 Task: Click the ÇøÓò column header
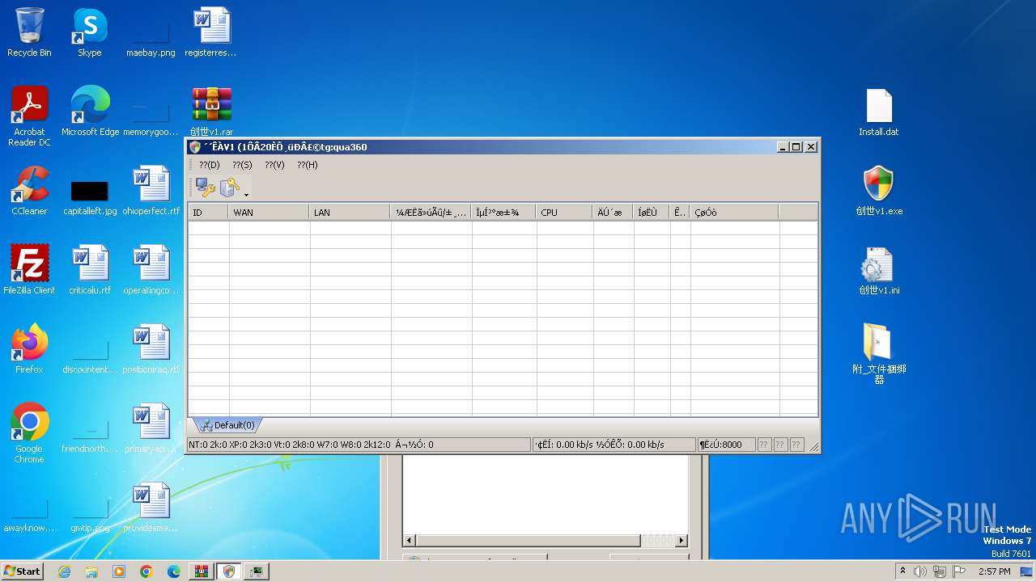coord(735,213)
